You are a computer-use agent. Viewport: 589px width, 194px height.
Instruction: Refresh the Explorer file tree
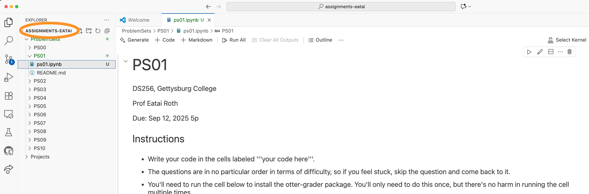click(x=98, y=31)
